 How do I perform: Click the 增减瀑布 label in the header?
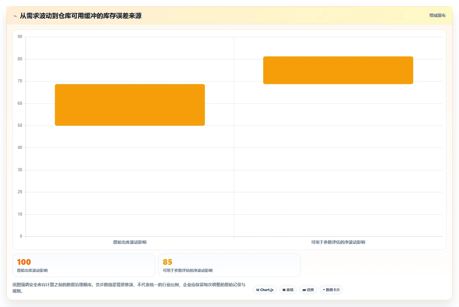(x=437, y=15)
